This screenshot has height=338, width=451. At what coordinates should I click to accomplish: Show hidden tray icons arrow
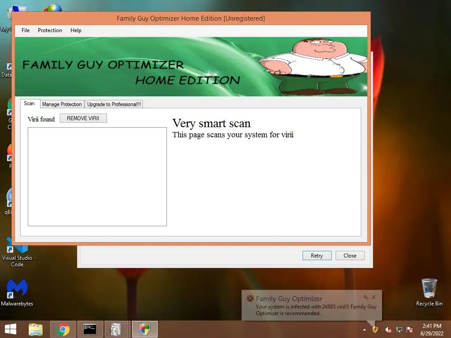pos(364,330)
